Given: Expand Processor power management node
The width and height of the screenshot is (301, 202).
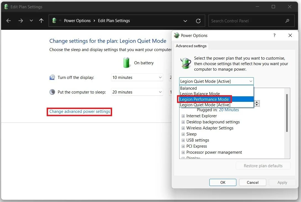Looking at the screenshot, I should coord(183,152).
